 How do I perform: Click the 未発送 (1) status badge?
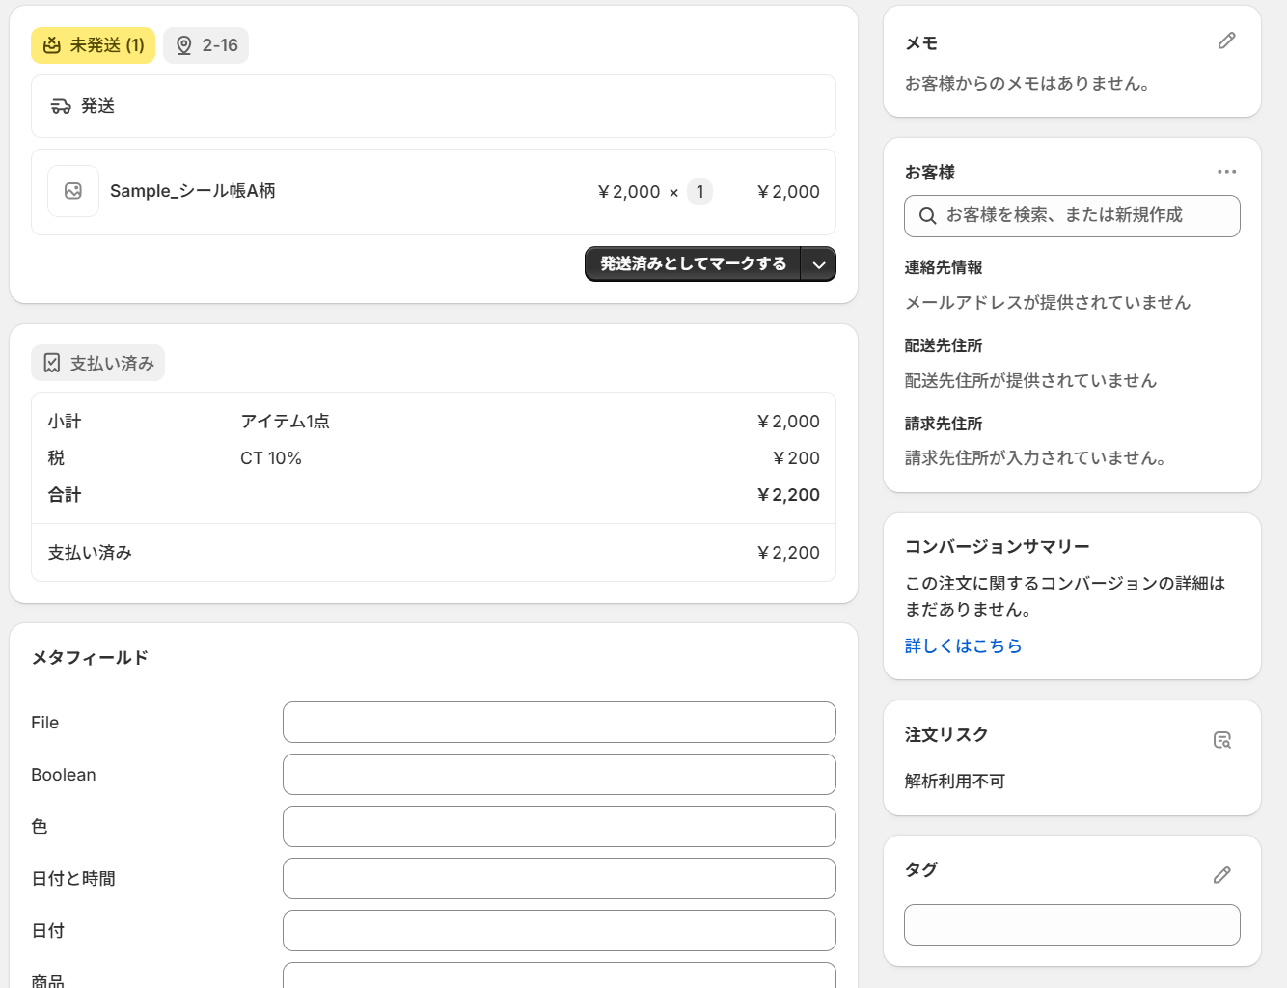click(x=94, y=45)
